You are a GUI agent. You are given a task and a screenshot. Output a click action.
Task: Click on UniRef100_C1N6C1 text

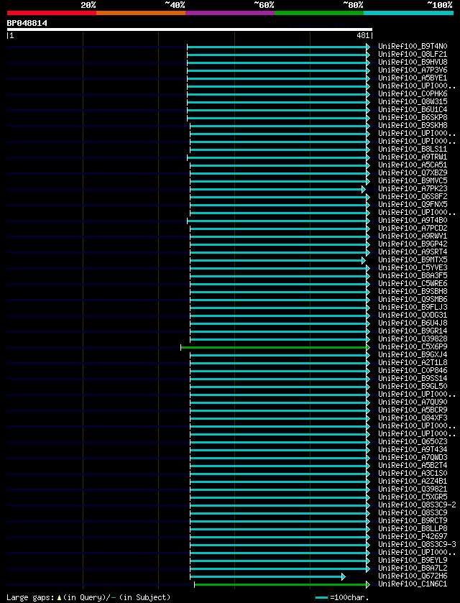click(413, 584)
